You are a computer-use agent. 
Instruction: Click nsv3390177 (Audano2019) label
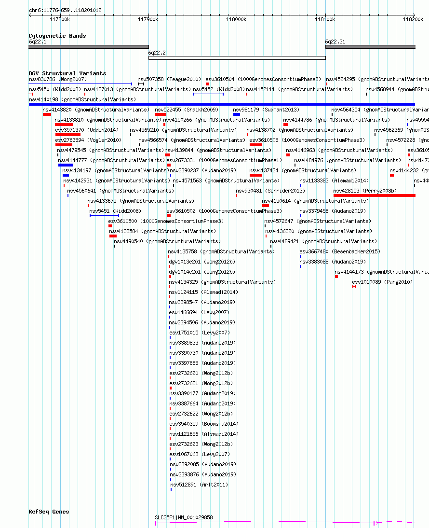click(203, 394)
